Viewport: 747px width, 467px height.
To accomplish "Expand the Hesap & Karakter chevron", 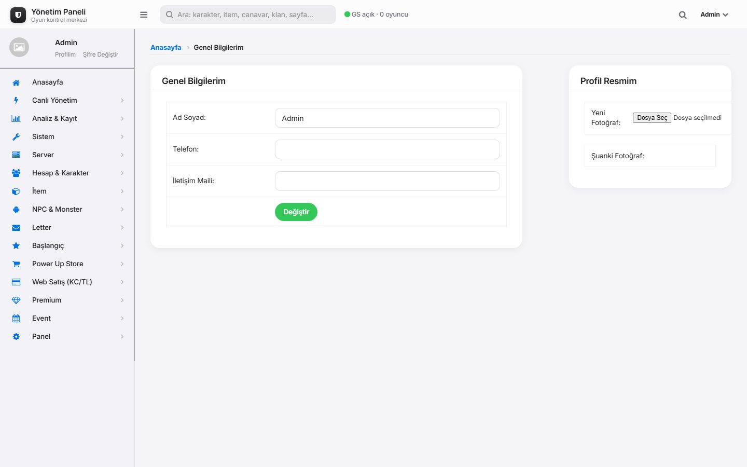I will click(x=122, y=173).
